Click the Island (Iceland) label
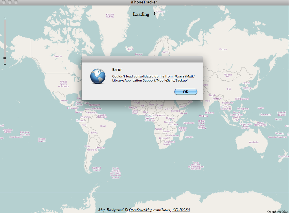 [130, 49]
